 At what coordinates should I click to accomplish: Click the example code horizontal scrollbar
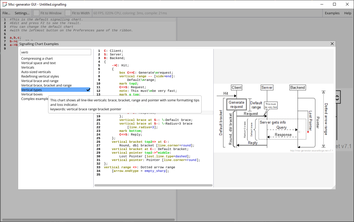coord(153,185)
